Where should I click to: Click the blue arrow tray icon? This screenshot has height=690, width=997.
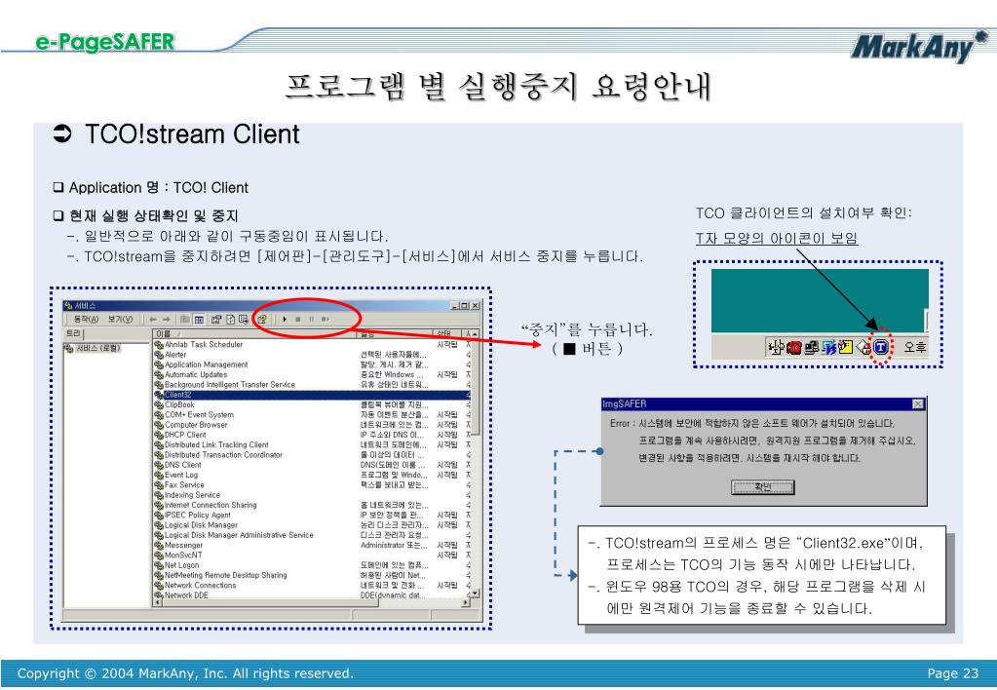(829, 347)
